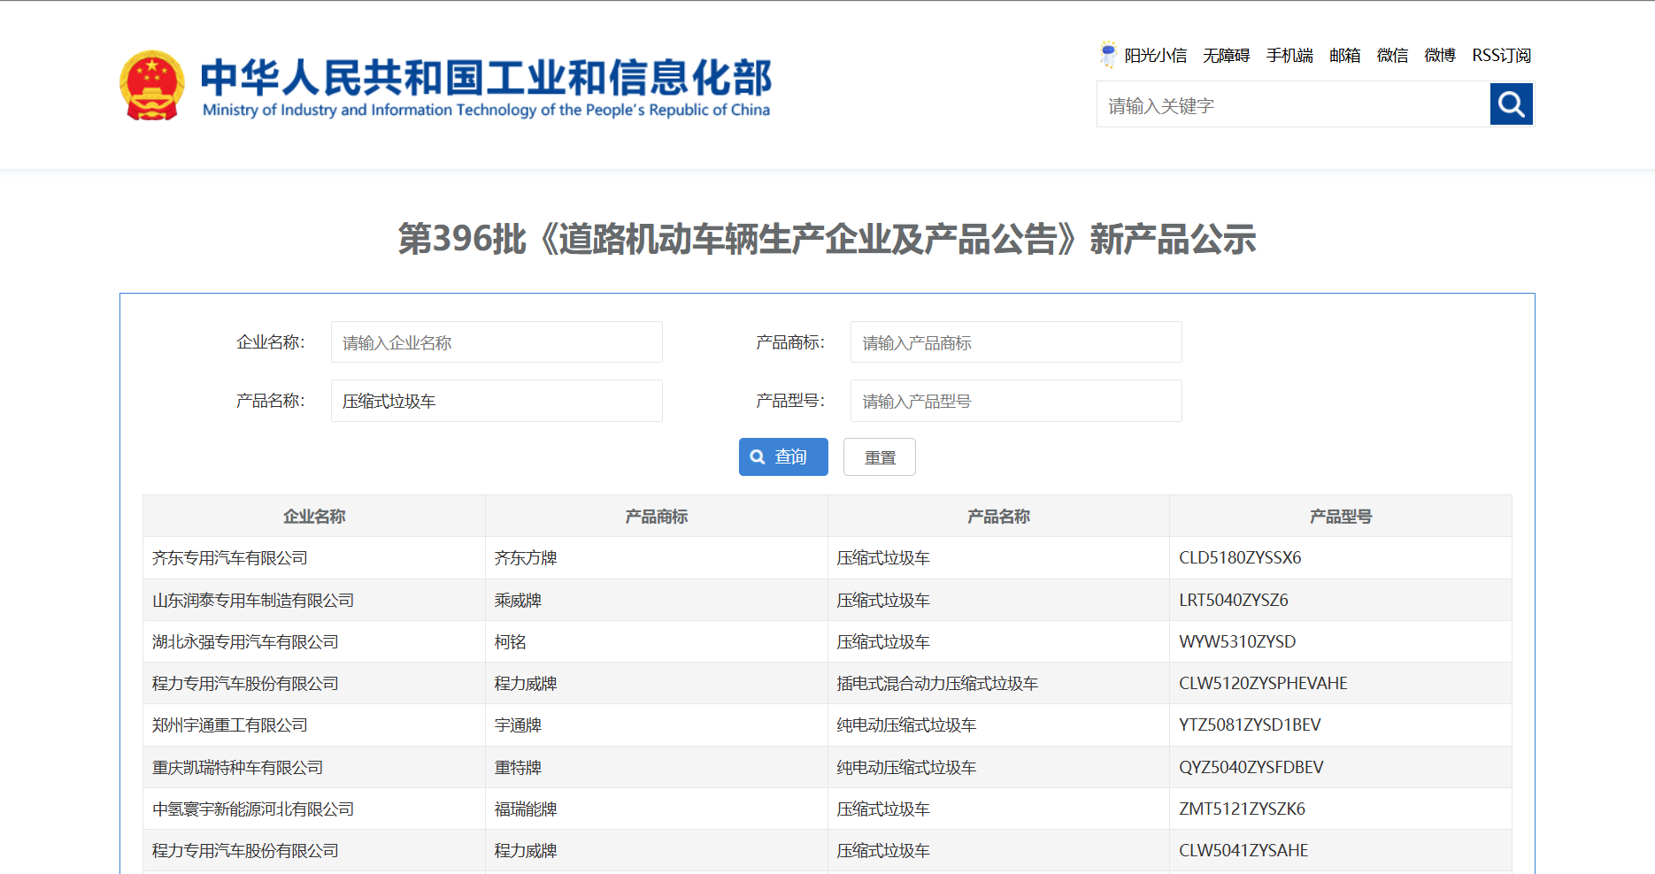Open the 微信 link in header

coord(1392,56)
